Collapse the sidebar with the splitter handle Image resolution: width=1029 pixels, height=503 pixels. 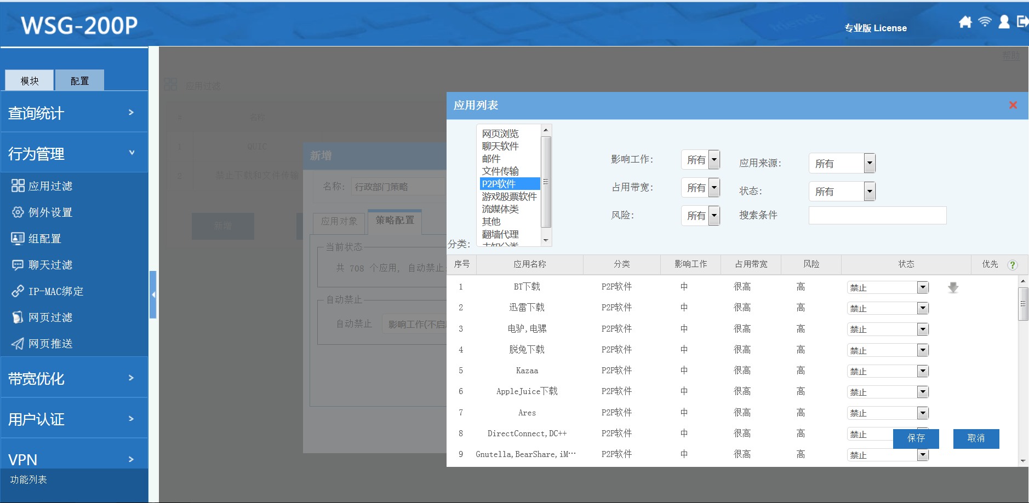(x=153, y=294)
